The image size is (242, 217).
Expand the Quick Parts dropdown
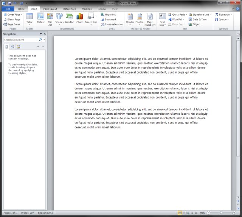point(186,14)
